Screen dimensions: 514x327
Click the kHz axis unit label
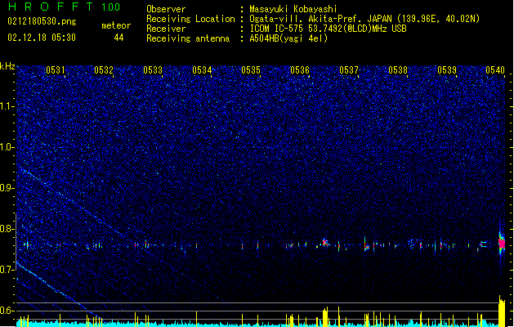[7, 66]
